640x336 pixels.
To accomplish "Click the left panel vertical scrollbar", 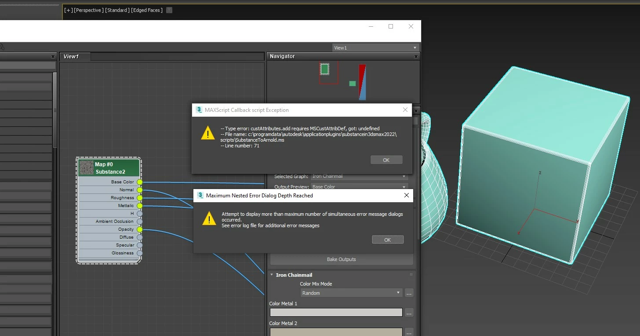I will [55, 110].
